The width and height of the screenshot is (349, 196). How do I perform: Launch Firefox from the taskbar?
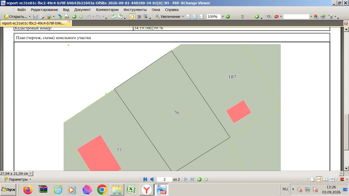[x=28, y=190]
